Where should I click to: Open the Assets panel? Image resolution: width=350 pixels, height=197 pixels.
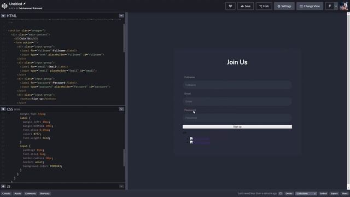coord(17,193)
